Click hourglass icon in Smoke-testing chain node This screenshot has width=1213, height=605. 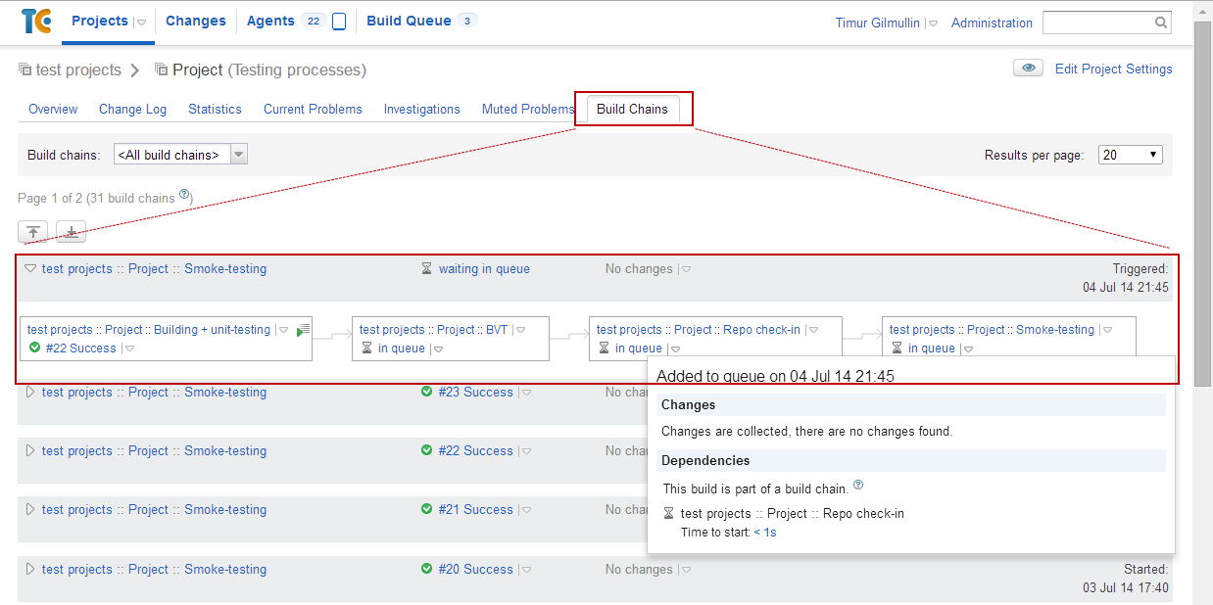(897, 348)
